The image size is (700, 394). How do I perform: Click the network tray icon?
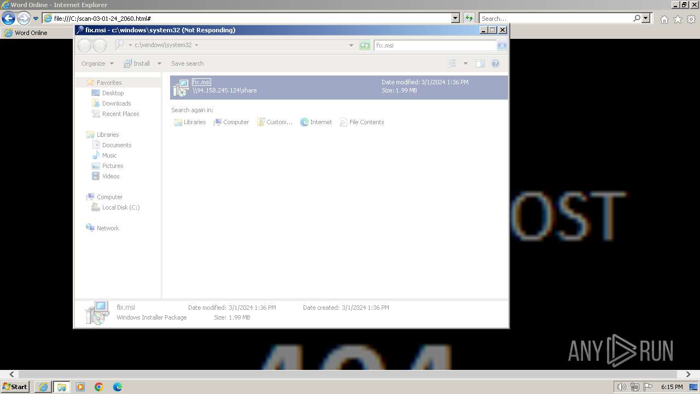pyautogui.click(x=635, y=387)
